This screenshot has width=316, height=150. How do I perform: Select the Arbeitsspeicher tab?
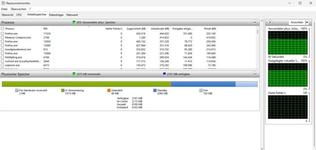tap(37, 15)
